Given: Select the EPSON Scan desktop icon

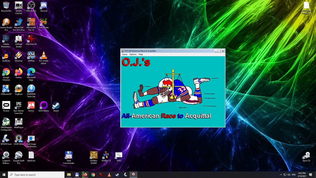Looking at the screenshot, I should 6,140.
